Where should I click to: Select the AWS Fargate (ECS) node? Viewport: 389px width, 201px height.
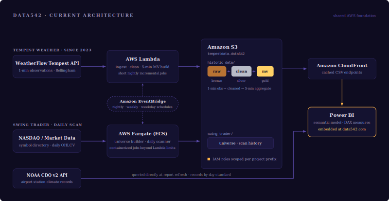(x=142, y=141)
